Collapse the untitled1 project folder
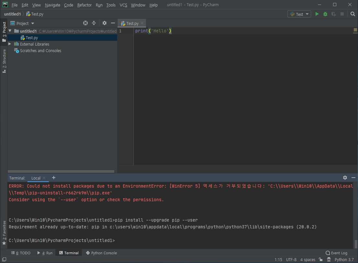Viewport: 358px width, 263px height. [10, 31]
